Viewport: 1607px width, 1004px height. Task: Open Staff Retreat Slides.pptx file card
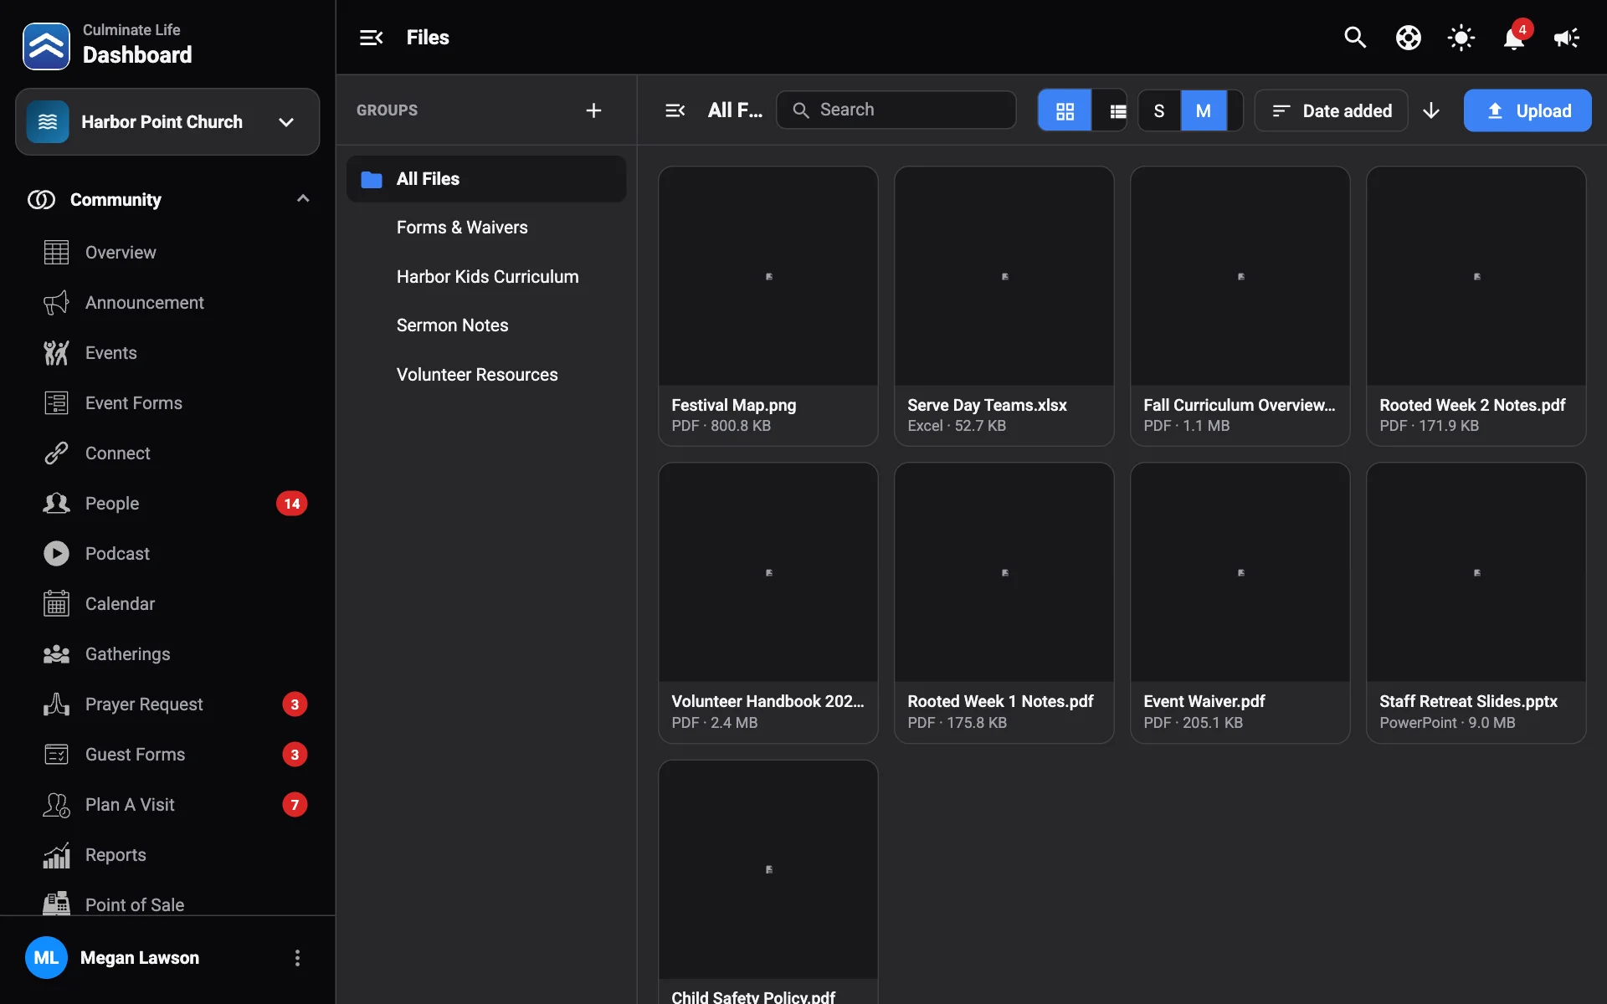tap(1476, 602)
